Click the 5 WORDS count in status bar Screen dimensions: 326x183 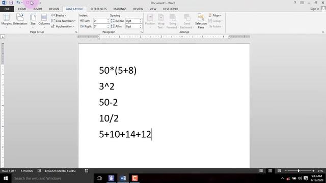(x=27, y=171)
